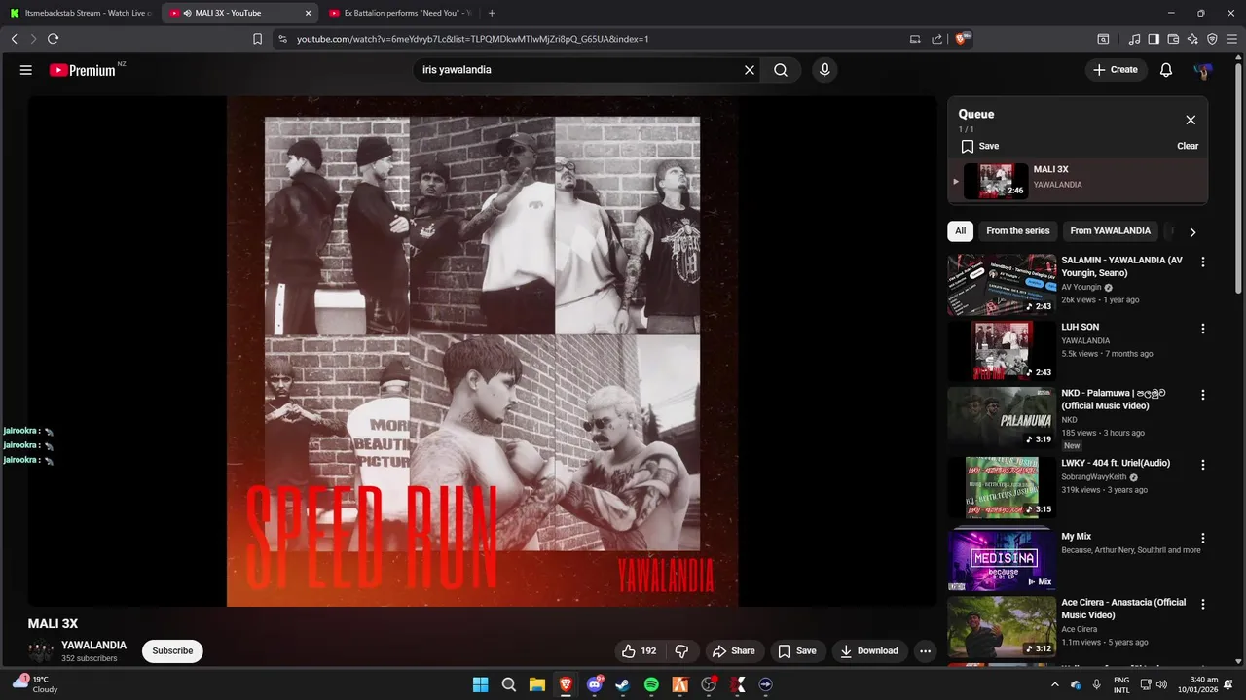Image resolution: width=1246 pixels, height=700 pixels.
Task: Open Brave Leo AI sparkle icon
Action: pyautogui.click(x=1192, y=39)
